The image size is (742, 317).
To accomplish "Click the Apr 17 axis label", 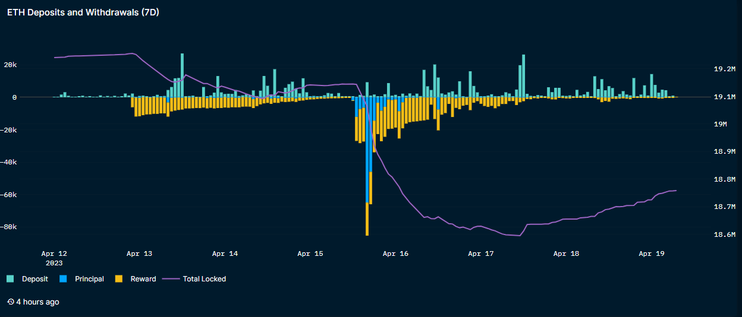I will click(481, 253).
